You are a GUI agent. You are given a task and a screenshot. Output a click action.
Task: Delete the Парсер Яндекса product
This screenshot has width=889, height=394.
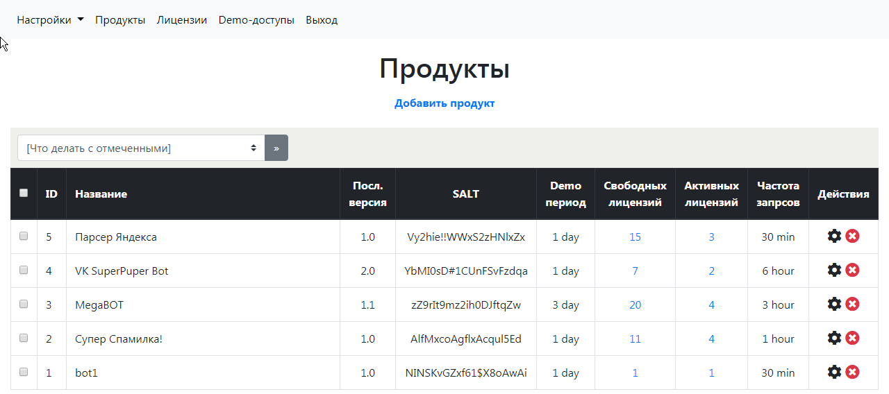pyautogui.click(x=852, y=237)
